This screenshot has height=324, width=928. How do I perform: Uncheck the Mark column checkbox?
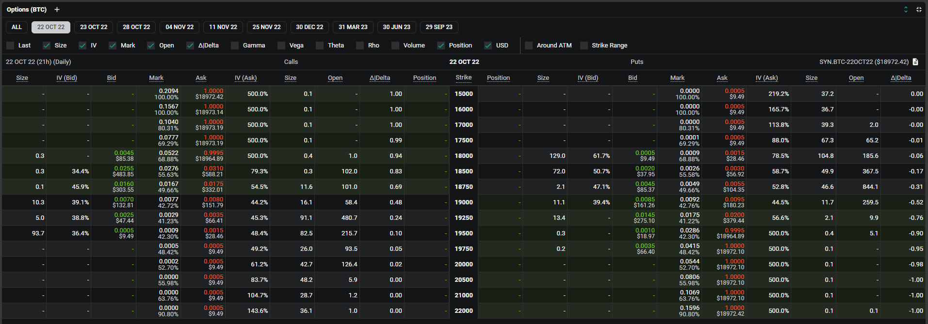113,46
